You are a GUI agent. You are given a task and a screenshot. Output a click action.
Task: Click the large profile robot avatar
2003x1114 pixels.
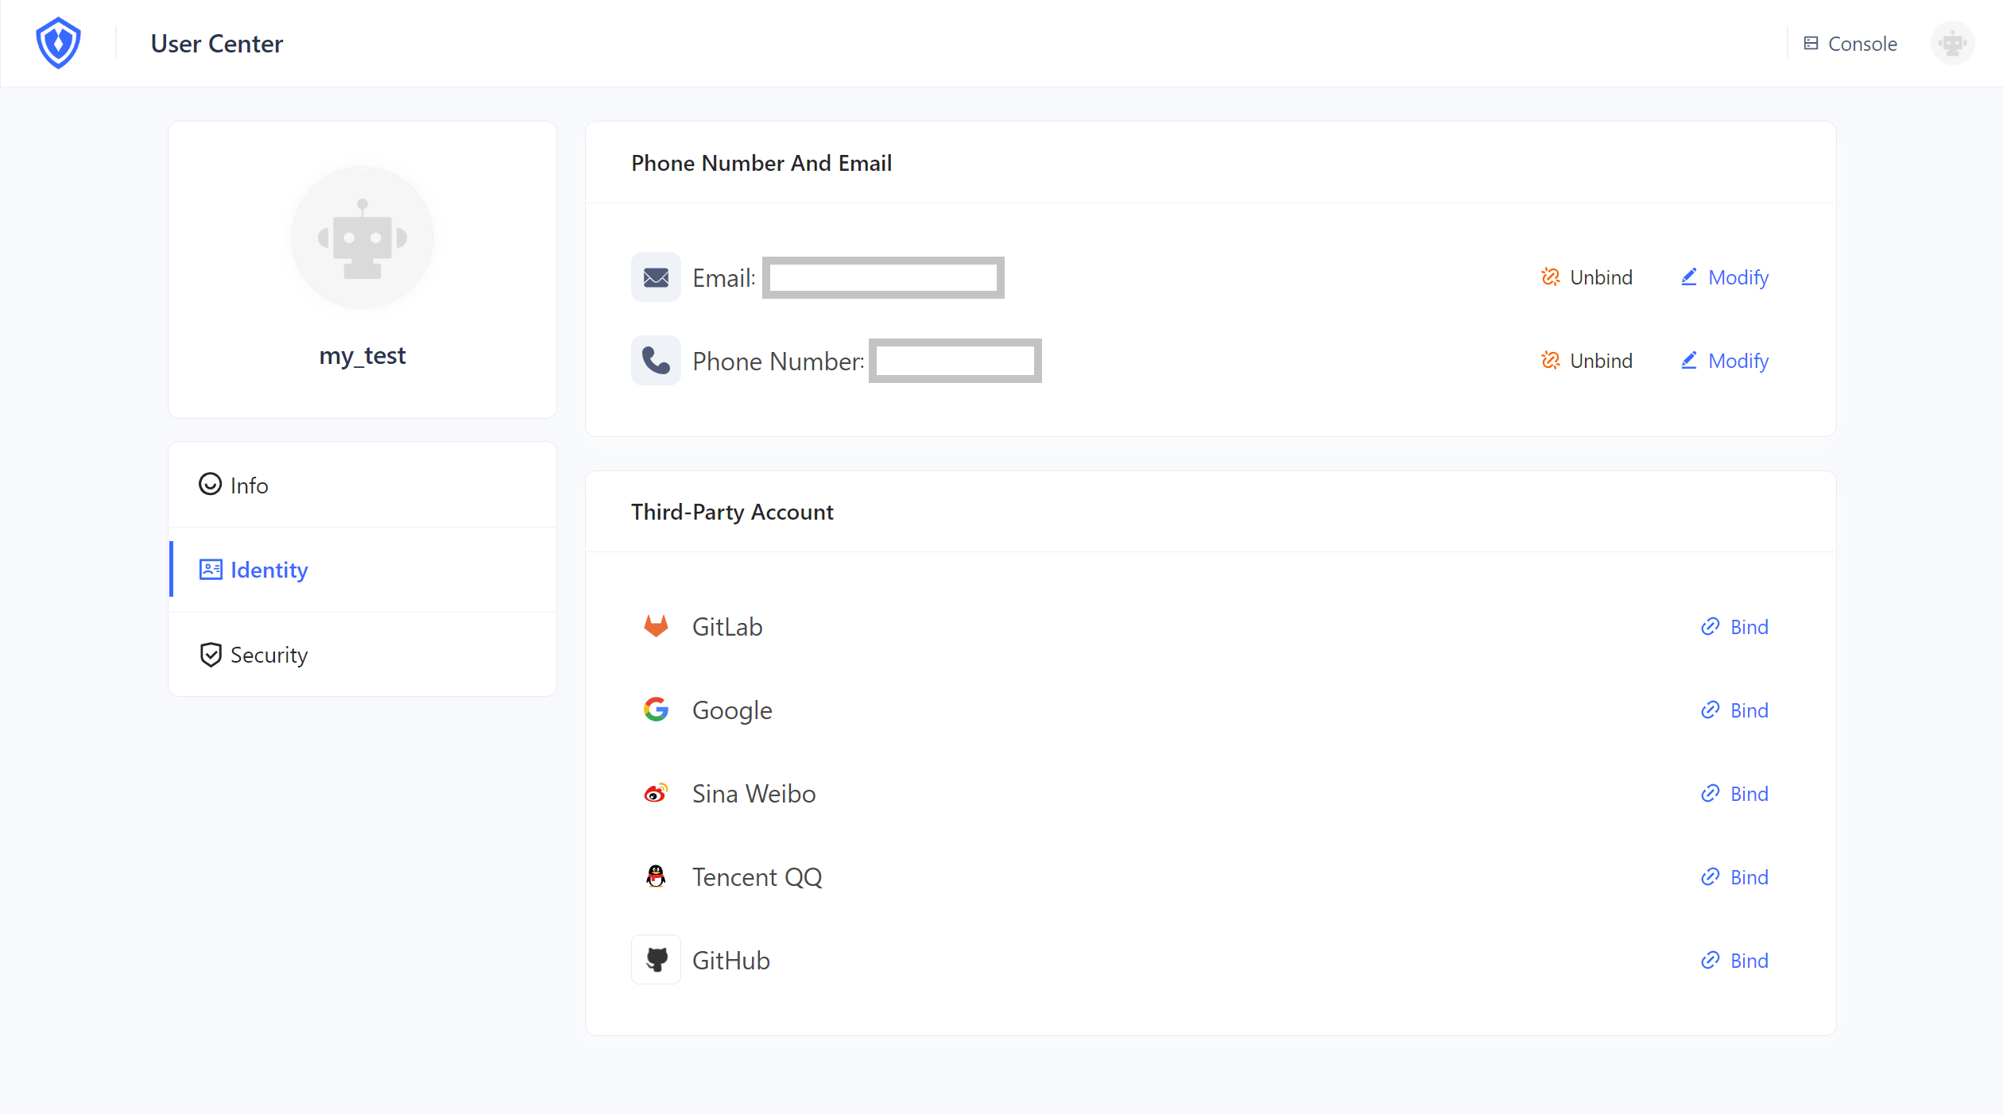(x=362, y=238)
